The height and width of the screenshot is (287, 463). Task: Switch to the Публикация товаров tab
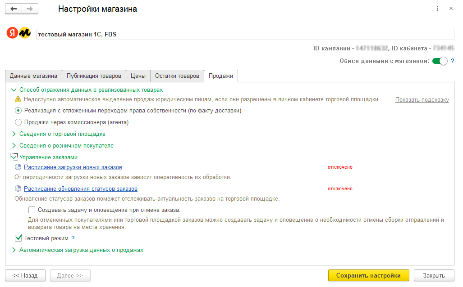click(x=94, y=76)
